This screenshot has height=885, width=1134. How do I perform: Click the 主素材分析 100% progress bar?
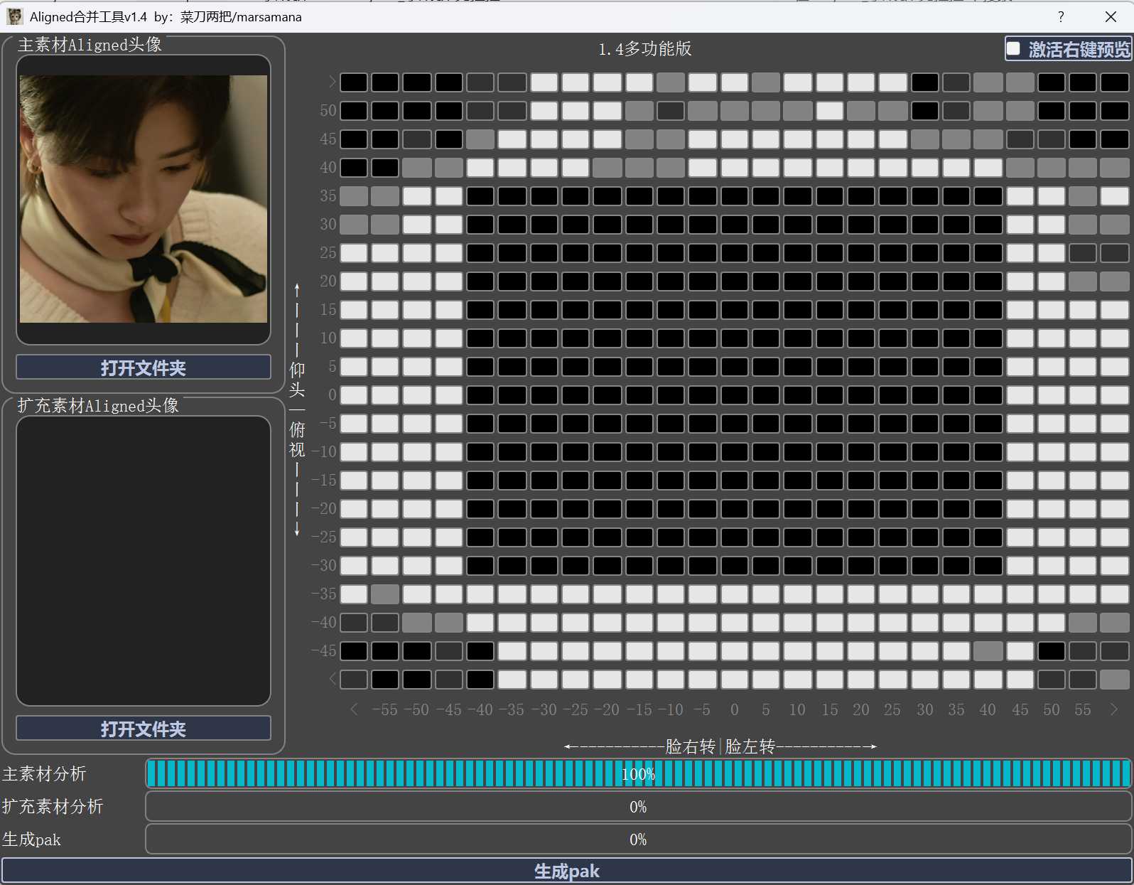point(637,774)
